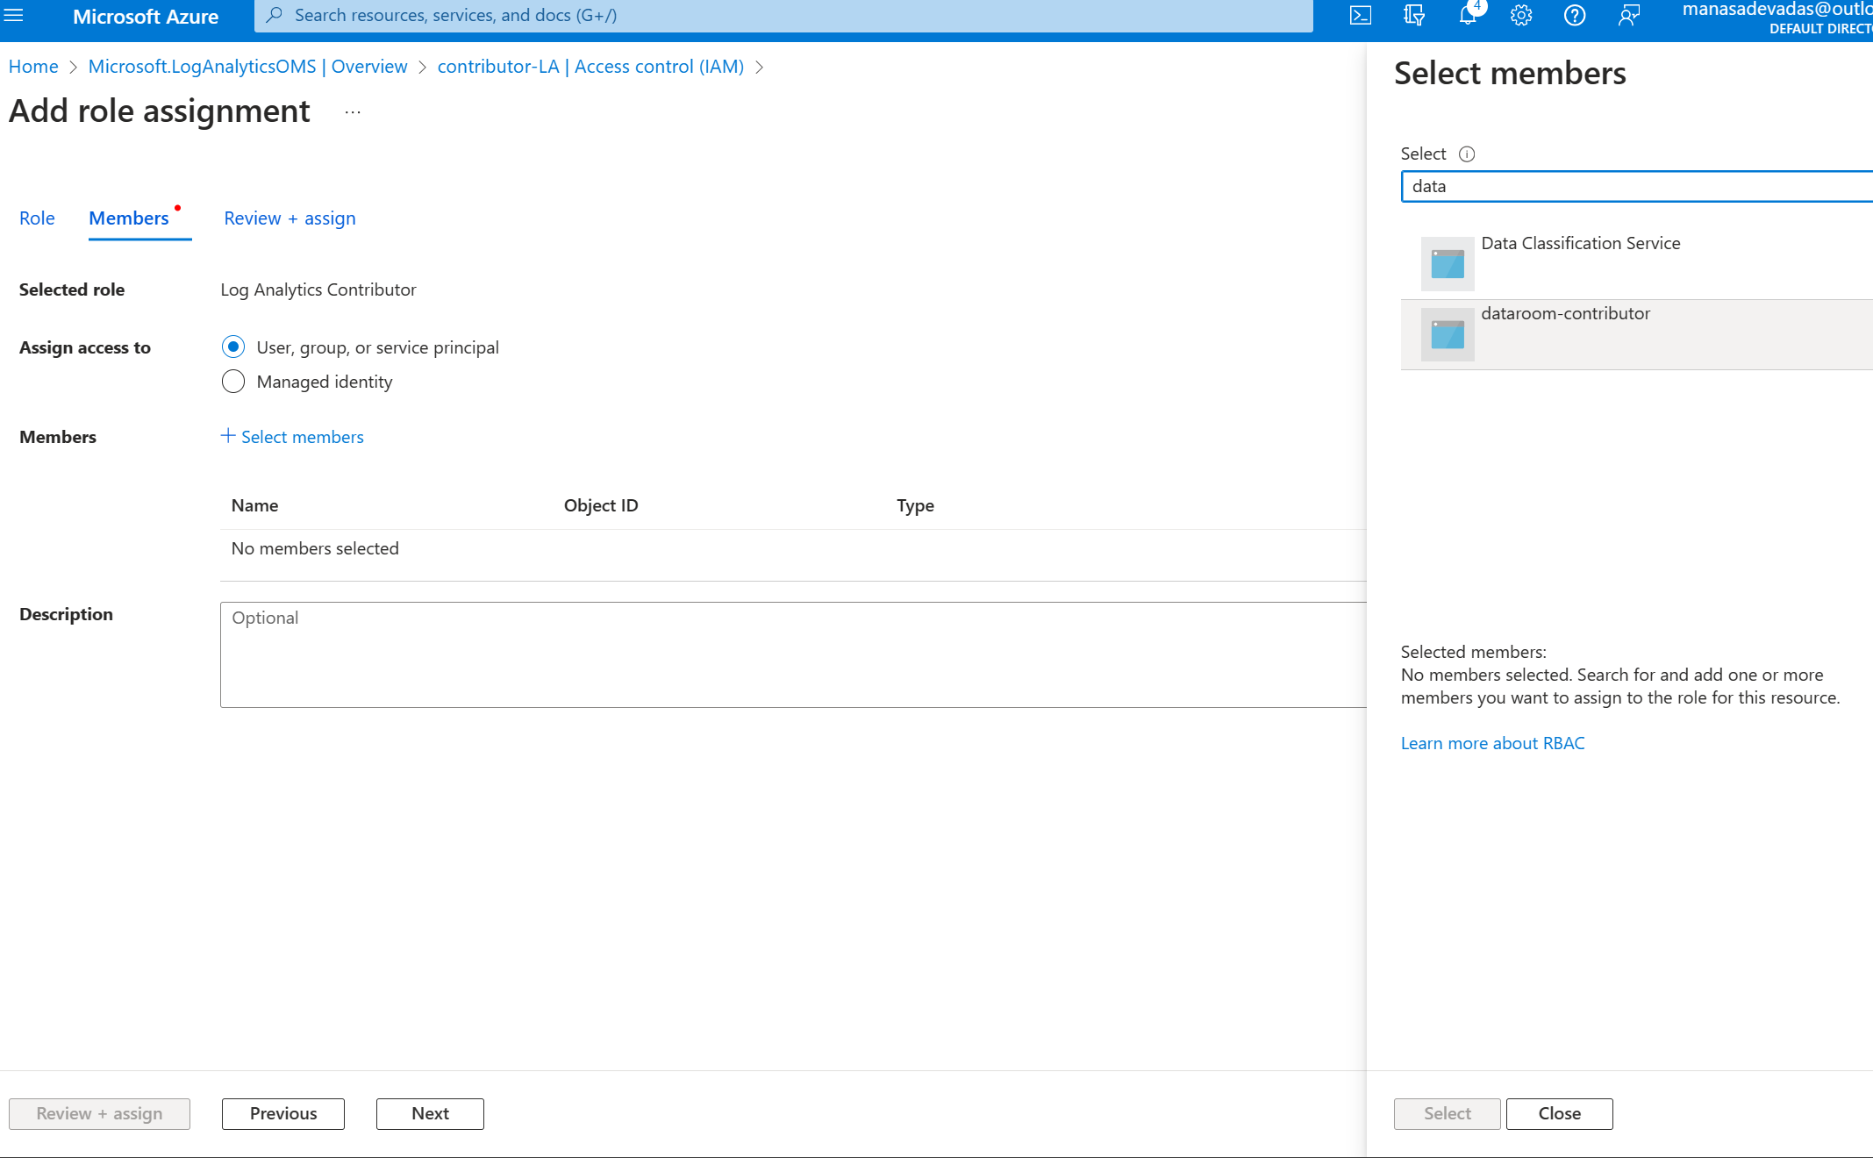The width and height of the screenshot is (1873, 1158).
Task: Click the Select members link
Action: click(x=292, y=437)
